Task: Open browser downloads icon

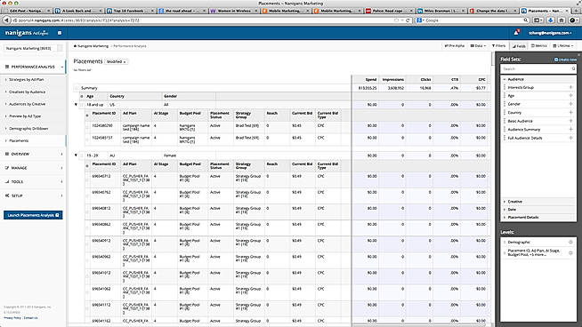Action: (551, 20)
